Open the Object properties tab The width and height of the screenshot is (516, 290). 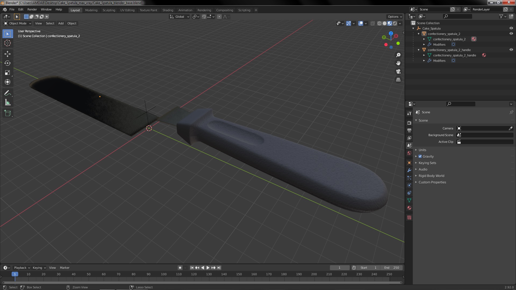[409, 163]
